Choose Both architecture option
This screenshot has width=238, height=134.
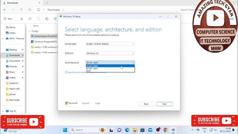click(110, 71)
